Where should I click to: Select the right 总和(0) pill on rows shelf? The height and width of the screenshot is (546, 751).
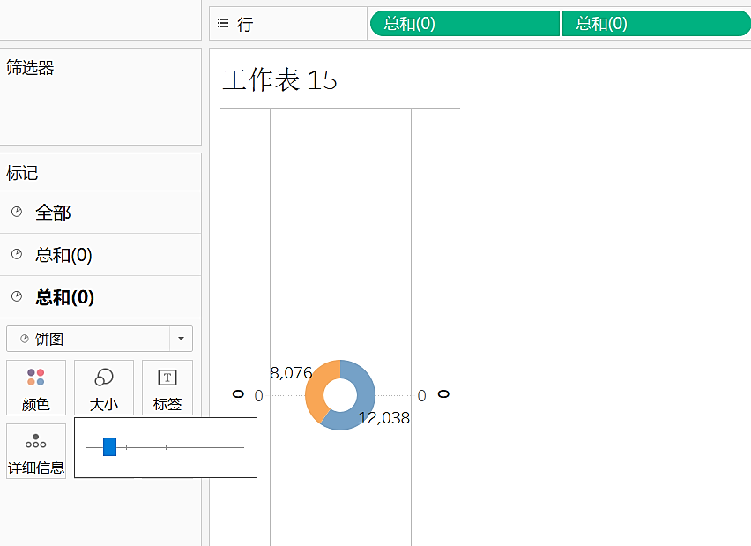tap(657, 24)
